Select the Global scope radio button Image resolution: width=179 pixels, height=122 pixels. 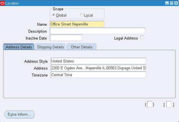(53, 15)
